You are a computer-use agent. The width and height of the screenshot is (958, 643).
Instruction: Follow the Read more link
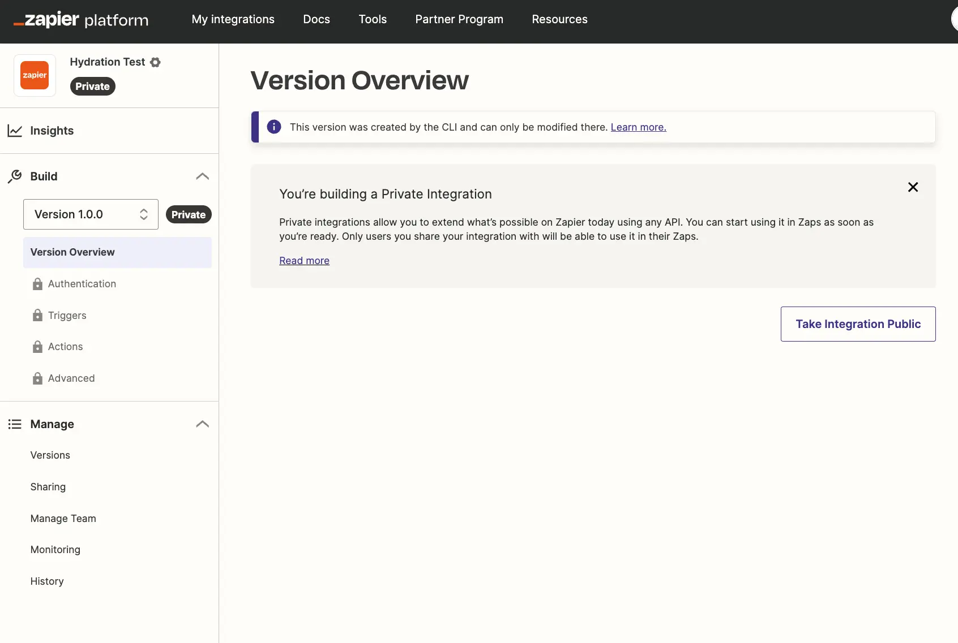[x=304, y=261]
